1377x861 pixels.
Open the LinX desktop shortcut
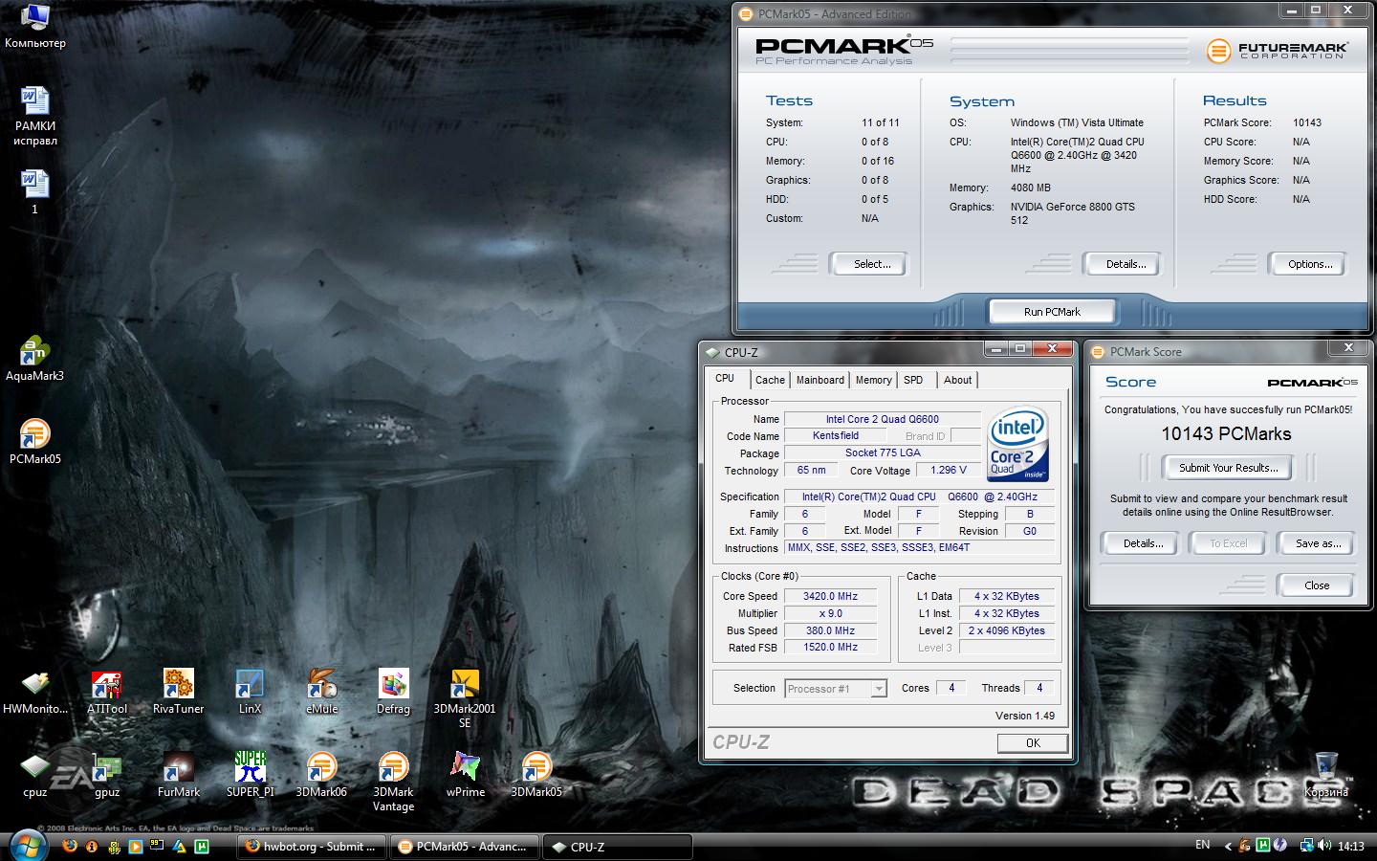point(250,692)
